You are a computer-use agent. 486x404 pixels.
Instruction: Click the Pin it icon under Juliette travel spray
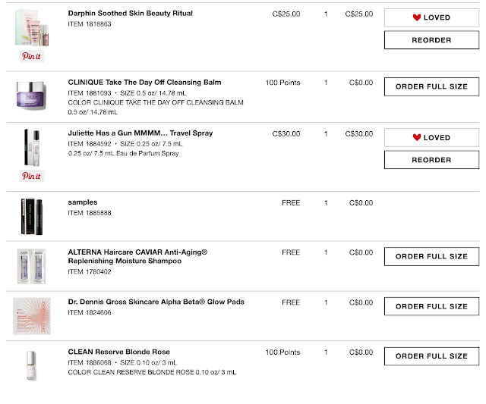[x=32, y=176]
